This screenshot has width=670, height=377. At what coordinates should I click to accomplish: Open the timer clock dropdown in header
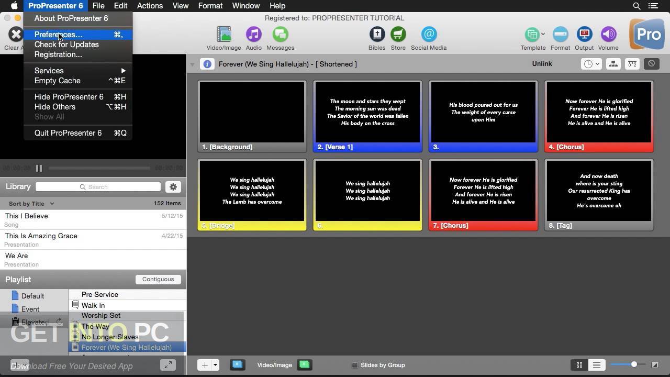click(x=591, y=64)
